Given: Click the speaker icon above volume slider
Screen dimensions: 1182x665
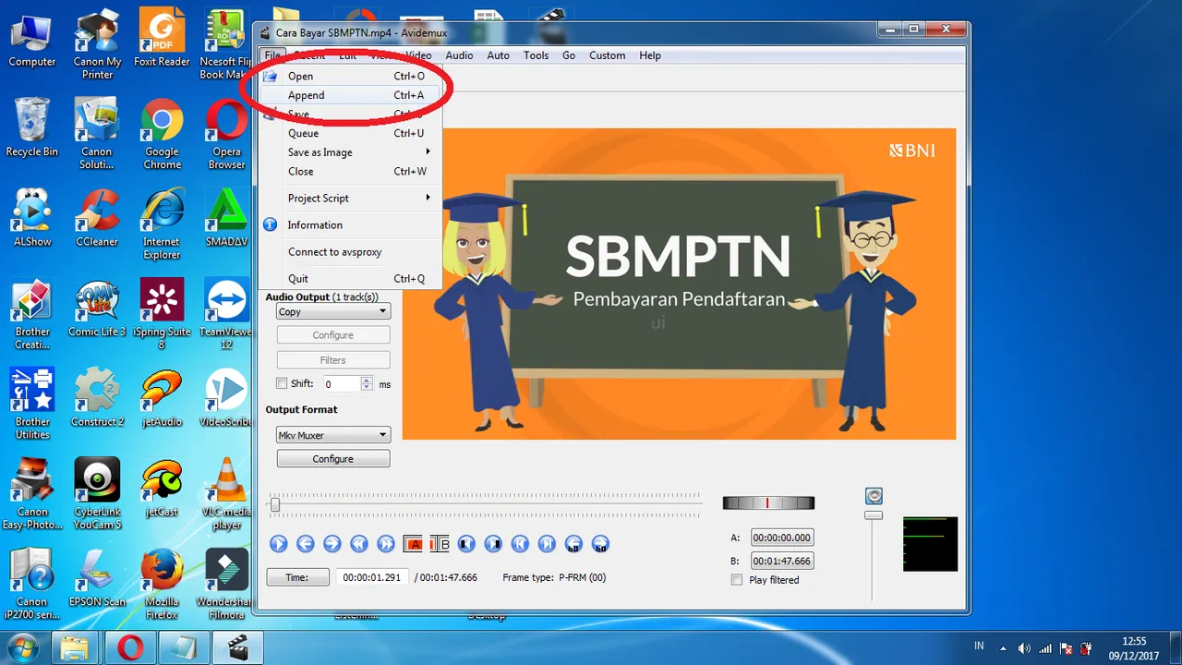Looking at the screenshot, I should (x=874, y=496).
